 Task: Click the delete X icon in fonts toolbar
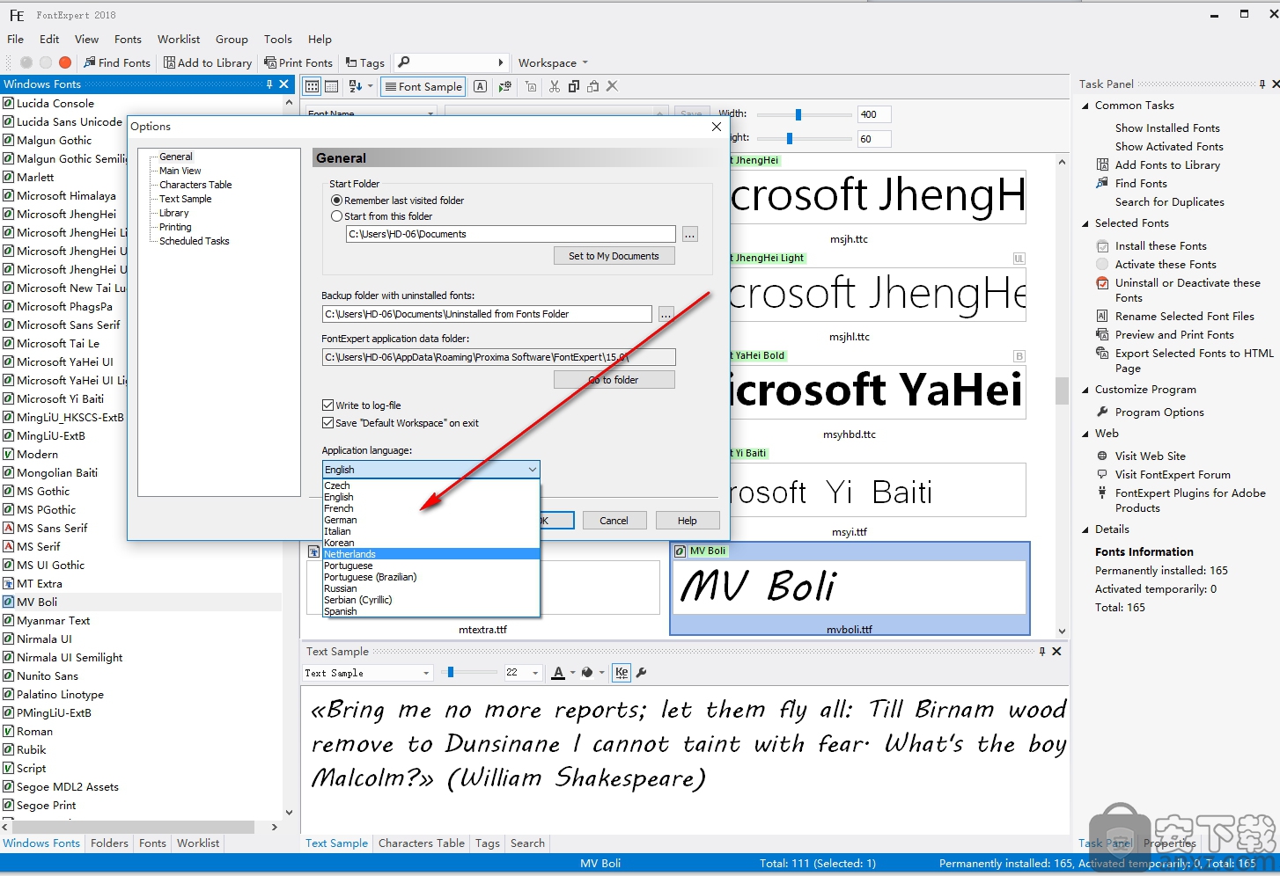click(613, 86)
